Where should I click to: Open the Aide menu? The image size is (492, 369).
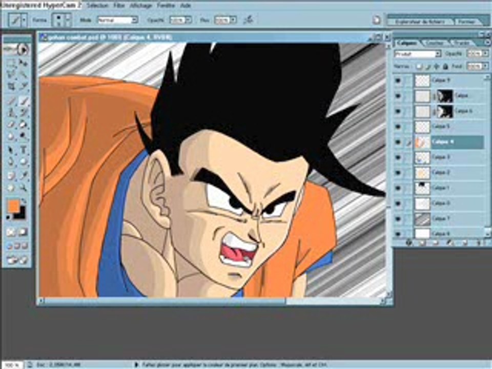186,6
